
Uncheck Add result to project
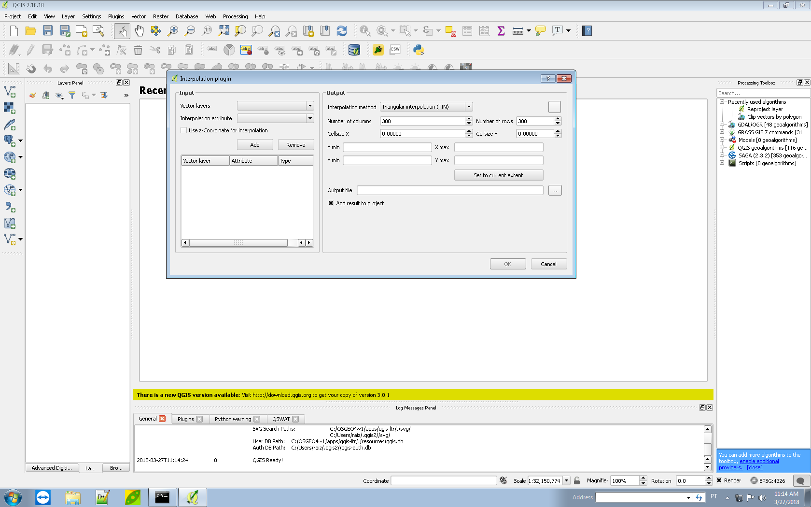331,203
